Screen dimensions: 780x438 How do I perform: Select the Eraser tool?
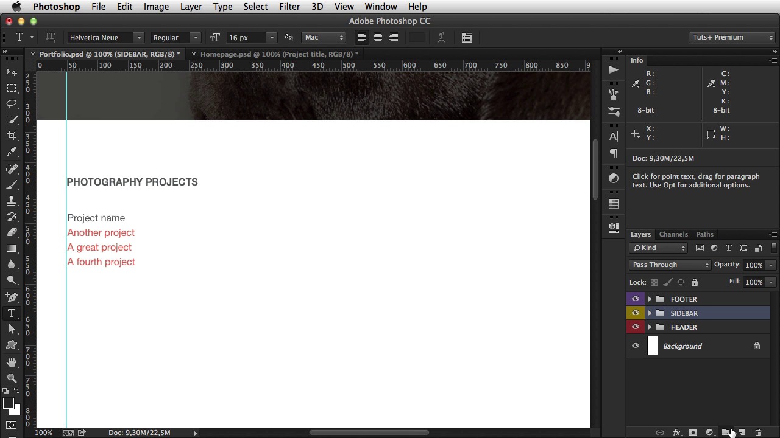(x=12, y=232)
